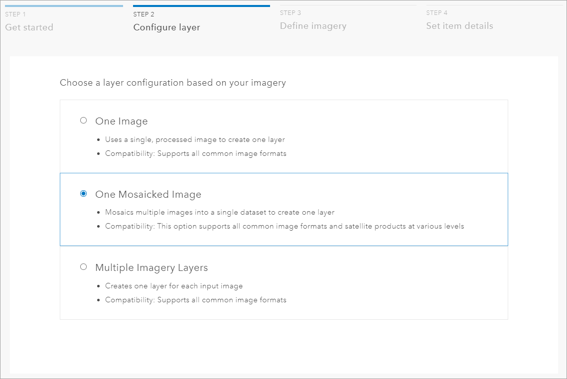Click the Step 1 progress bar

click(x=64, y=5)
